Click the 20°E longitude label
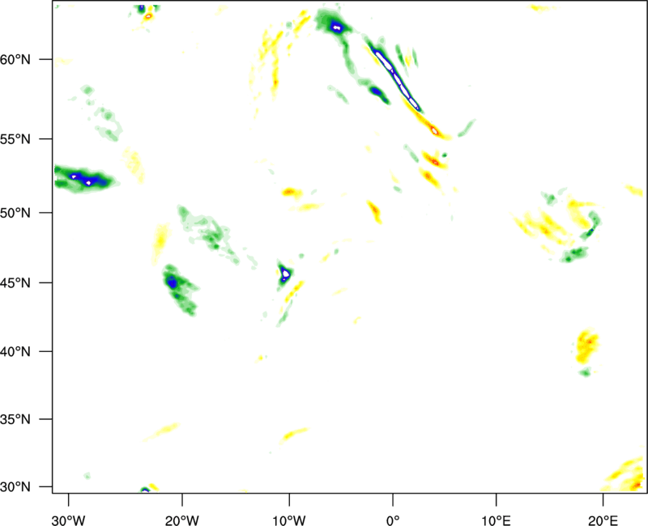 (x=603, y=520)
